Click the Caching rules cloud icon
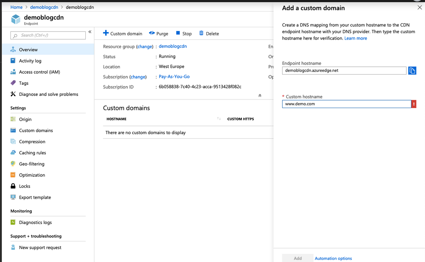This screenshot has width=425, height=262. pyautogui.click(x=13, y=152)
